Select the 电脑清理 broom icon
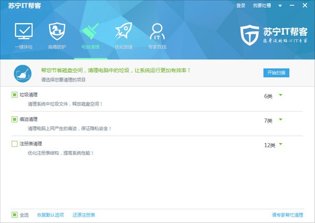Viewport: 315px width, 223px height. click(x=90, y=33)
